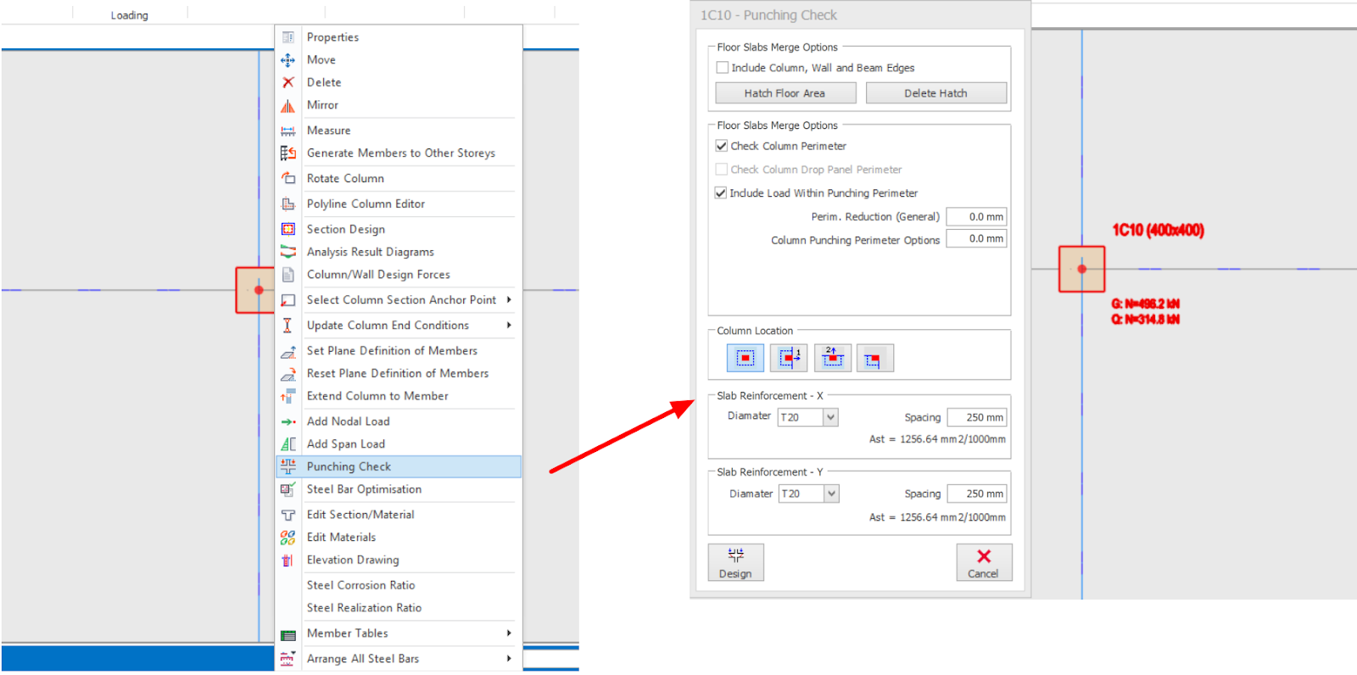Click the Mirror icon in context menu
1357x675 pixels.
click(x=288, y=105)
